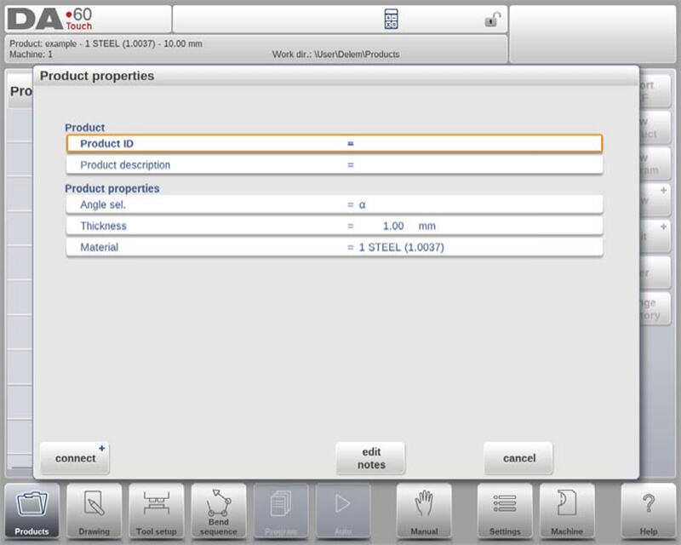Screen dimensions: 681x545
Task: Open Bend sequence mode
Action: [x=218, y=511]
